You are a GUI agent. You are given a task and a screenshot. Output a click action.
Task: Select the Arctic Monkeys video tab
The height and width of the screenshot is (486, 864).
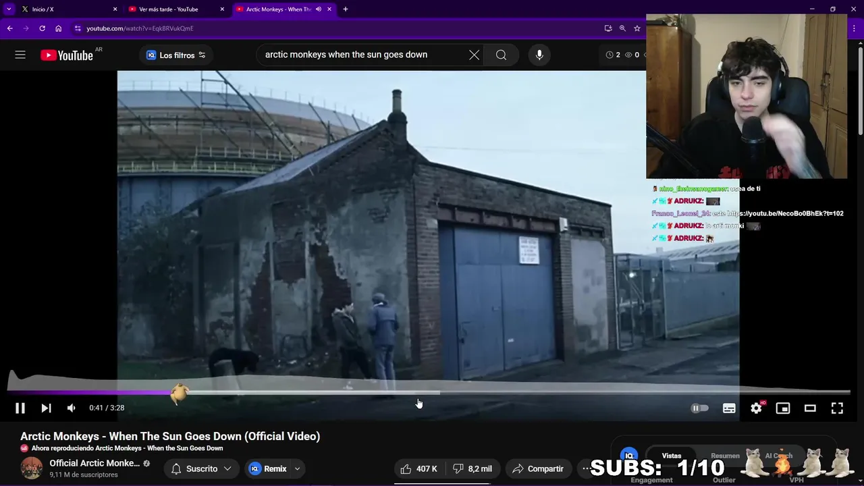tap(277, 9)
